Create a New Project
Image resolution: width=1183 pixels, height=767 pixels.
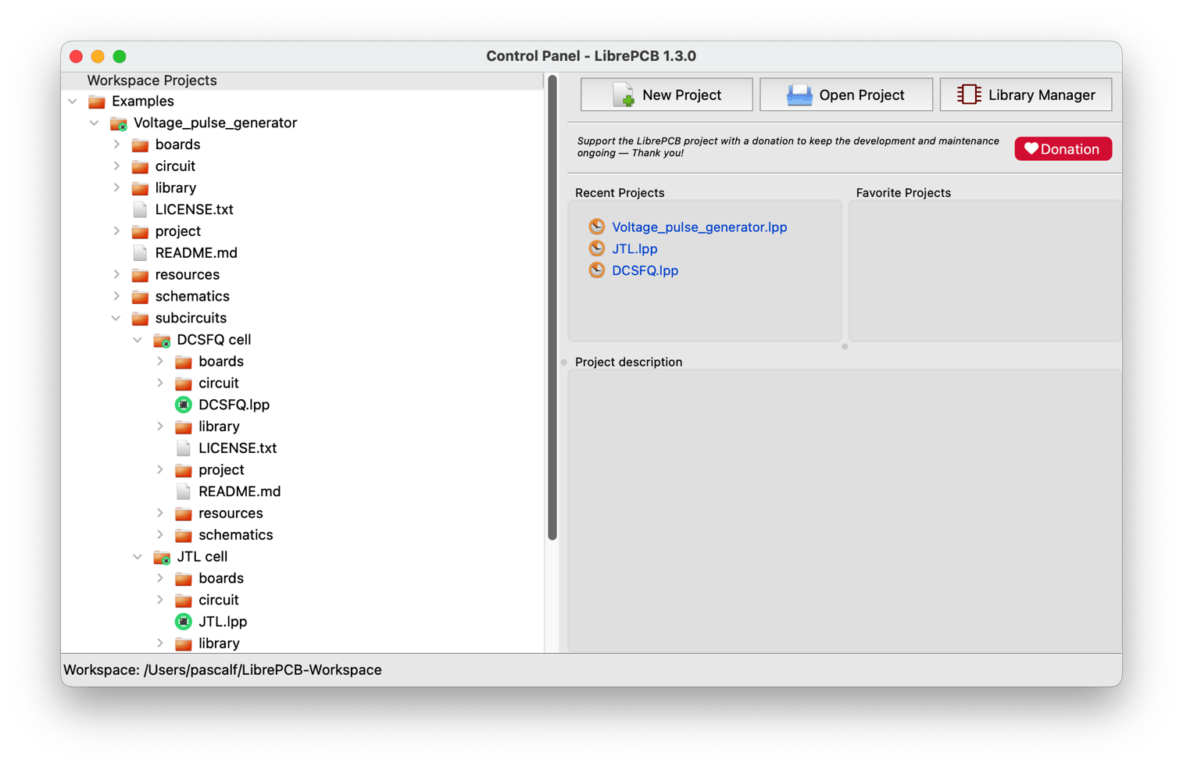pos(667,95)
